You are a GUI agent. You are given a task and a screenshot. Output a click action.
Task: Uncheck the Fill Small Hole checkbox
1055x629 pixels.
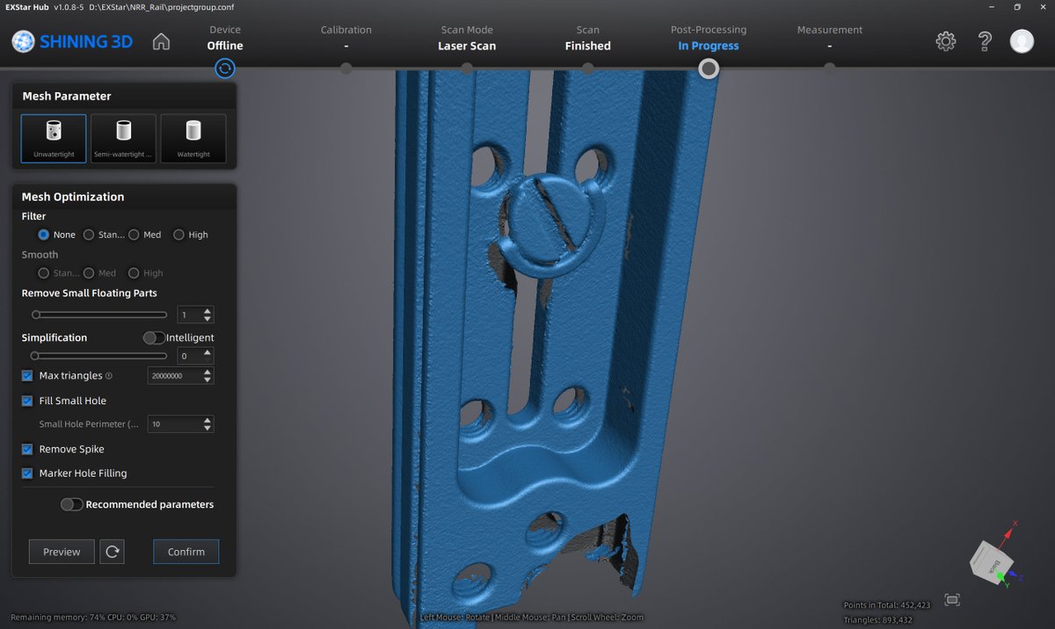coord(27,401)
